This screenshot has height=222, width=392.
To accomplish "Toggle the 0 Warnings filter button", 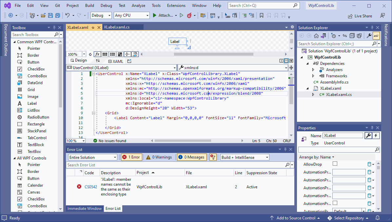I will (x=159, y=157).
